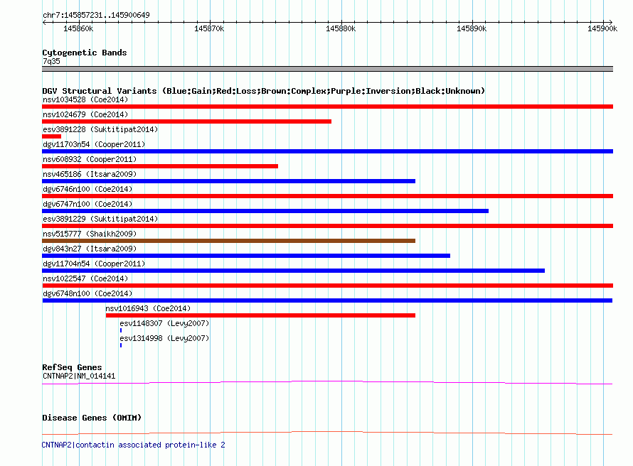This screenshot has width=633, height=466.
Task: Open dgv6746n100 (Coe2014) label
Action: click(87, 189)
